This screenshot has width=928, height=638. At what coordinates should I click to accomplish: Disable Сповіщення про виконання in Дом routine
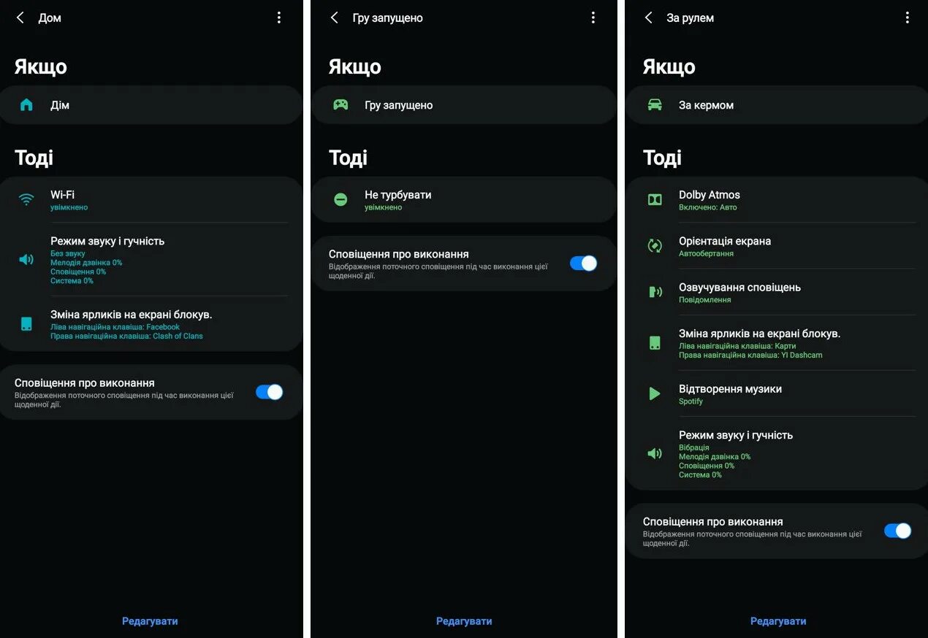pos(269,392)
